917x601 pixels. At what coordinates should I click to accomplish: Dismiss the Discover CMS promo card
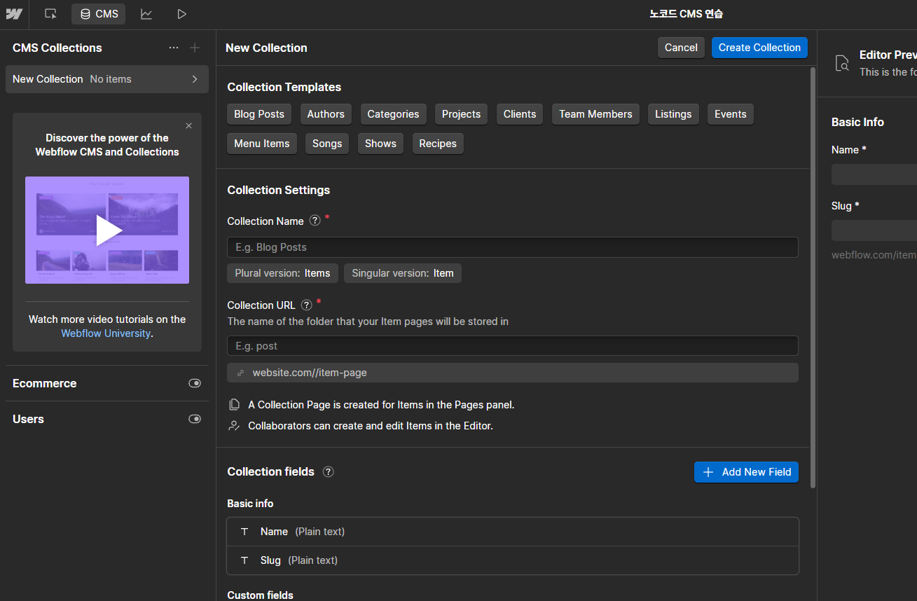pyautogui.click(x=188, y=126)
